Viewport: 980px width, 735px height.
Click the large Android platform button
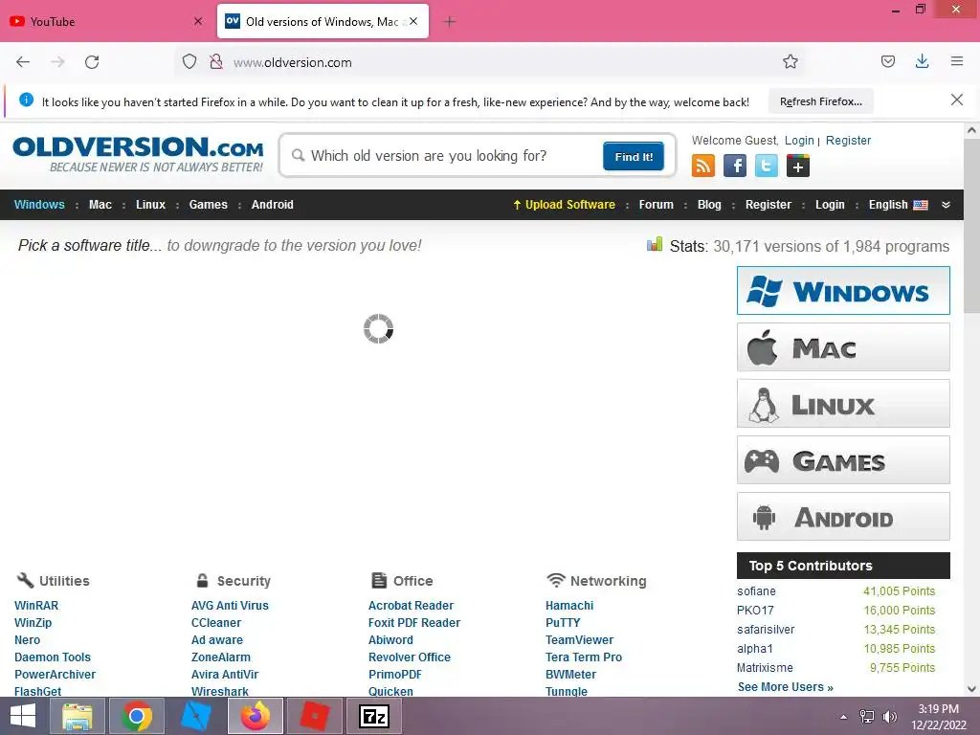point(843,516)
